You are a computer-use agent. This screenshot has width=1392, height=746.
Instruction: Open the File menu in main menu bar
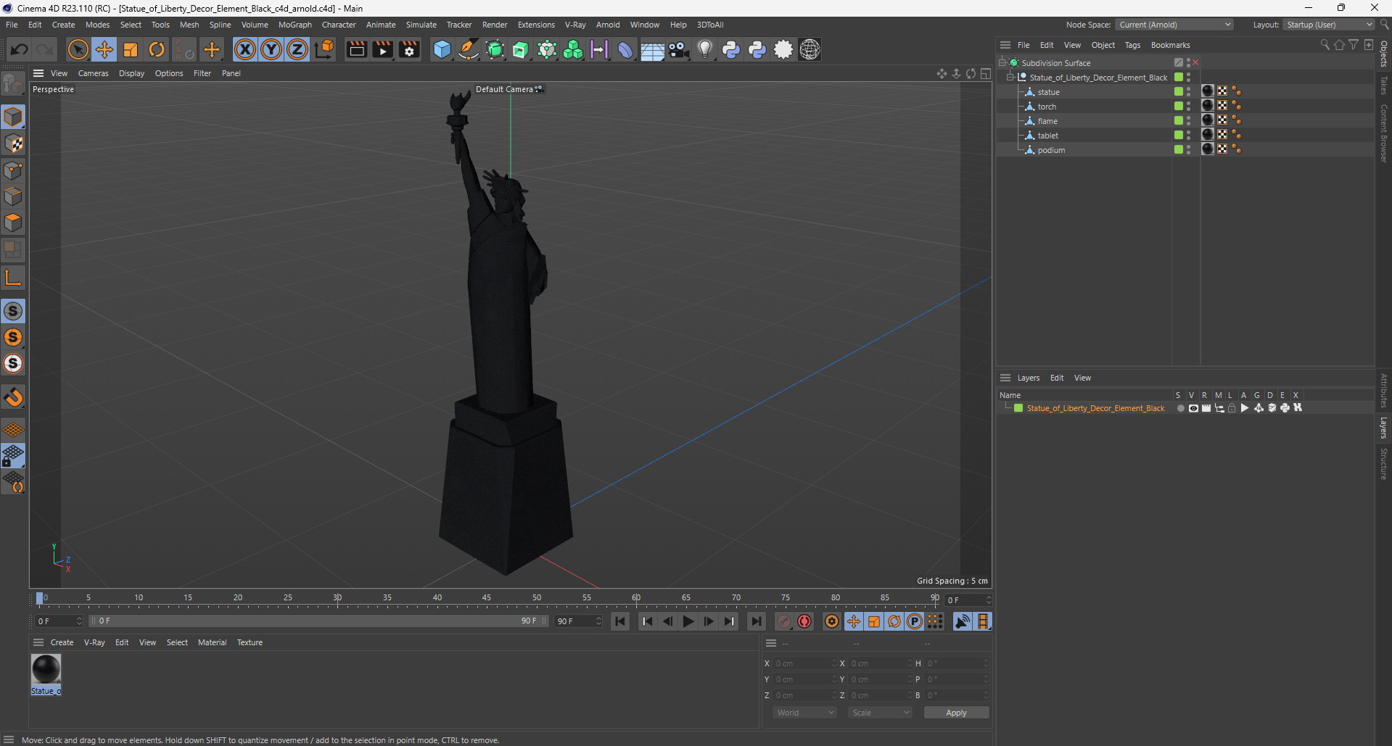(12, 25)
